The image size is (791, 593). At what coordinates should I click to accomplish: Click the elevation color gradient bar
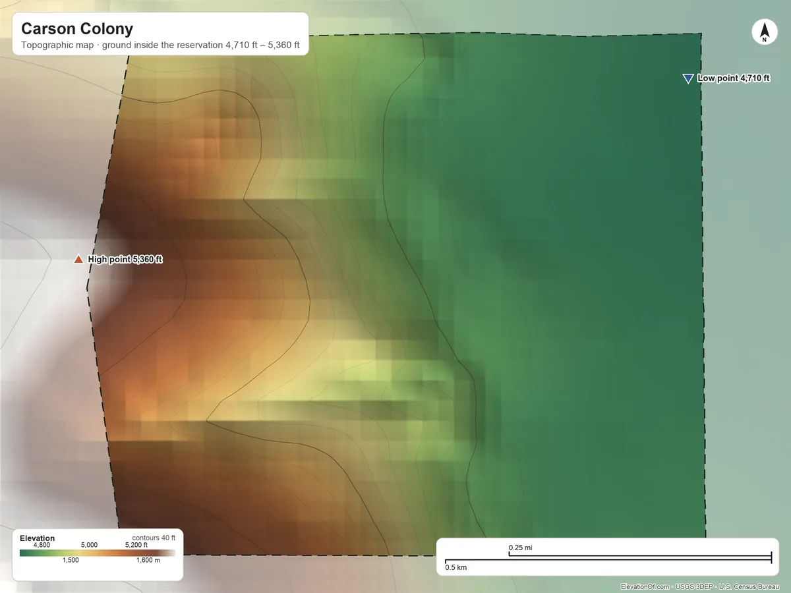pos(98,553)
